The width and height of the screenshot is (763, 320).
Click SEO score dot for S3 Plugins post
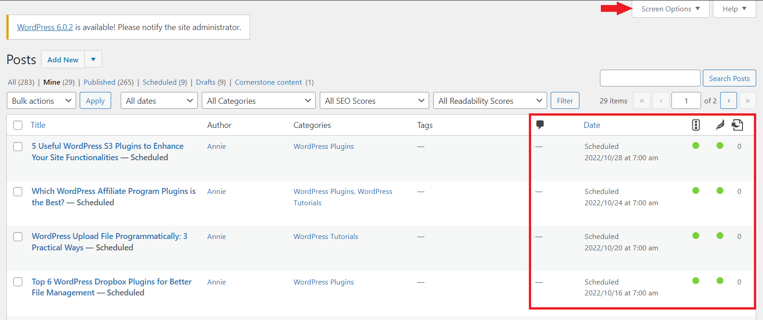click(696, 146)
